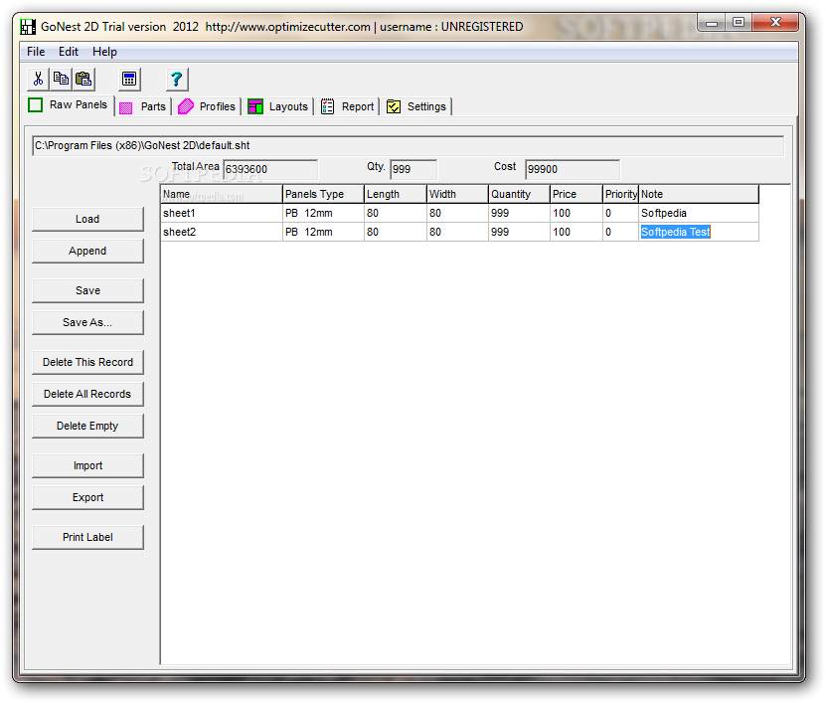Click the default.sht file path field
This screenshot has width=826, height=703.
(408, 146)
